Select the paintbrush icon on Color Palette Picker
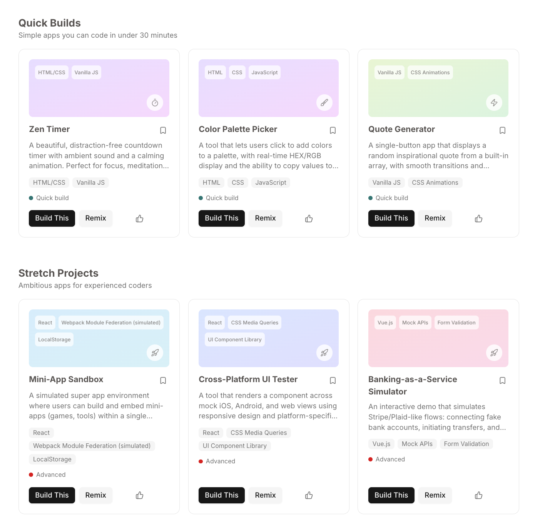 coord(324,103)
